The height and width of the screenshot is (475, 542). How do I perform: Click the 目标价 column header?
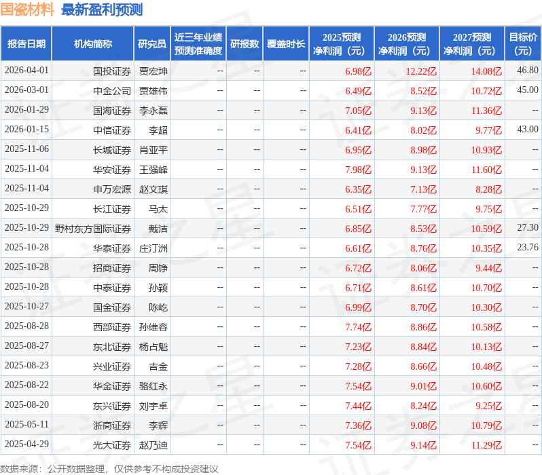pyautogui.click(x=524, y=44)
